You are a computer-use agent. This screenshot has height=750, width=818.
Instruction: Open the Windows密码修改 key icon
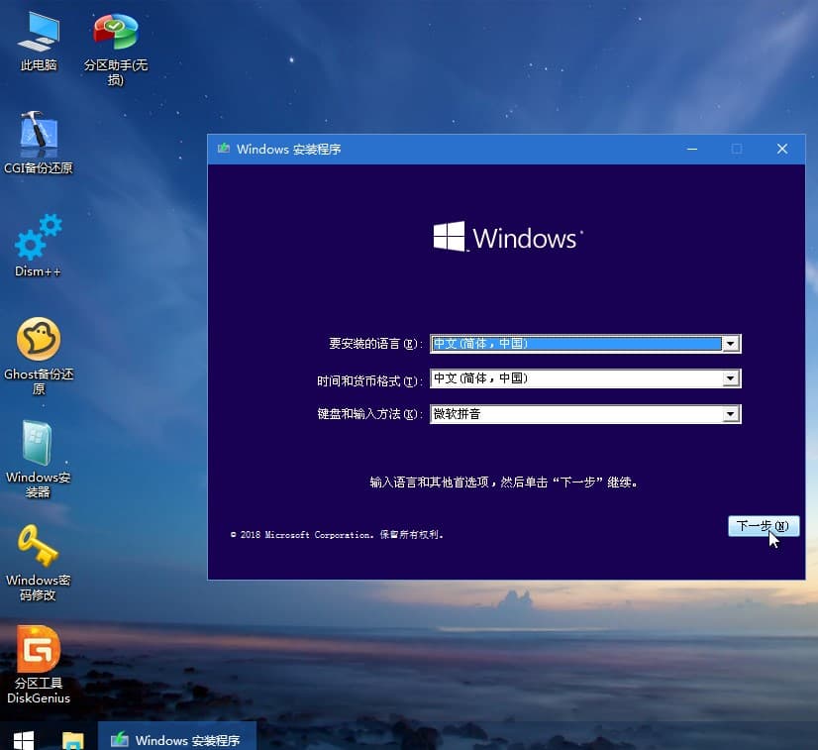(x=38, y=562)
